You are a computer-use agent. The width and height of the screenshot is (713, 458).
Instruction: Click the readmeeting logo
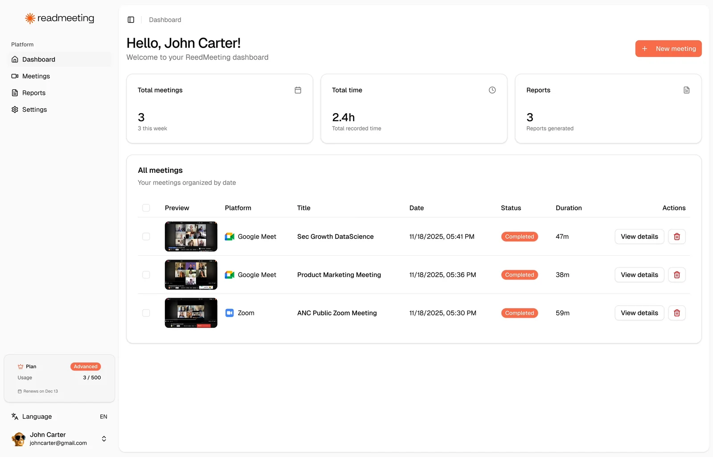(x=60, y=18)
